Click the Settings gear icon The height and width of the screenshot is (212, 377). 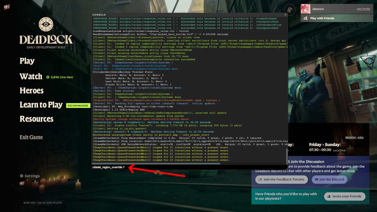tap(21, 176)
